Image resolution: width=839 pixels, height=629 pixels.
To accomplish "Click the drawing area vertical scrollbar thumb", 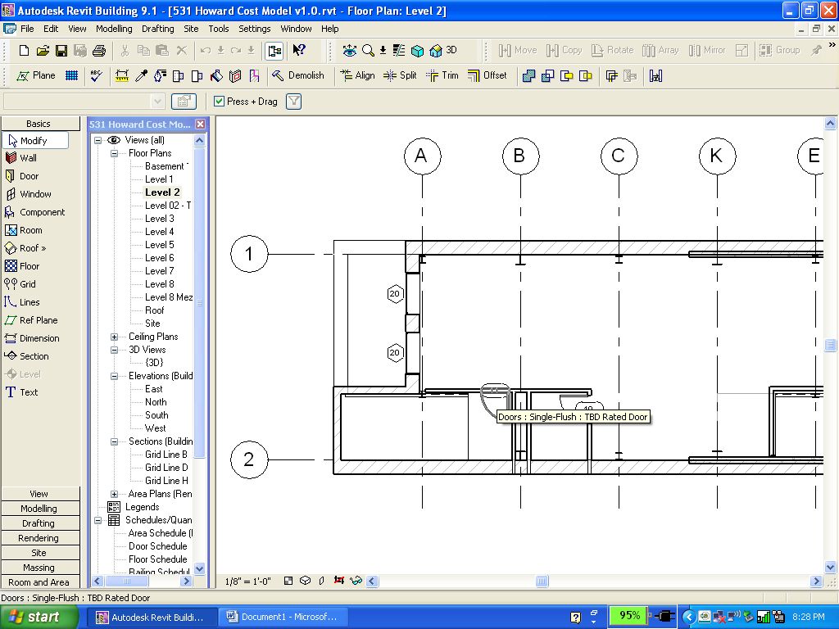I will coord(830,345).
